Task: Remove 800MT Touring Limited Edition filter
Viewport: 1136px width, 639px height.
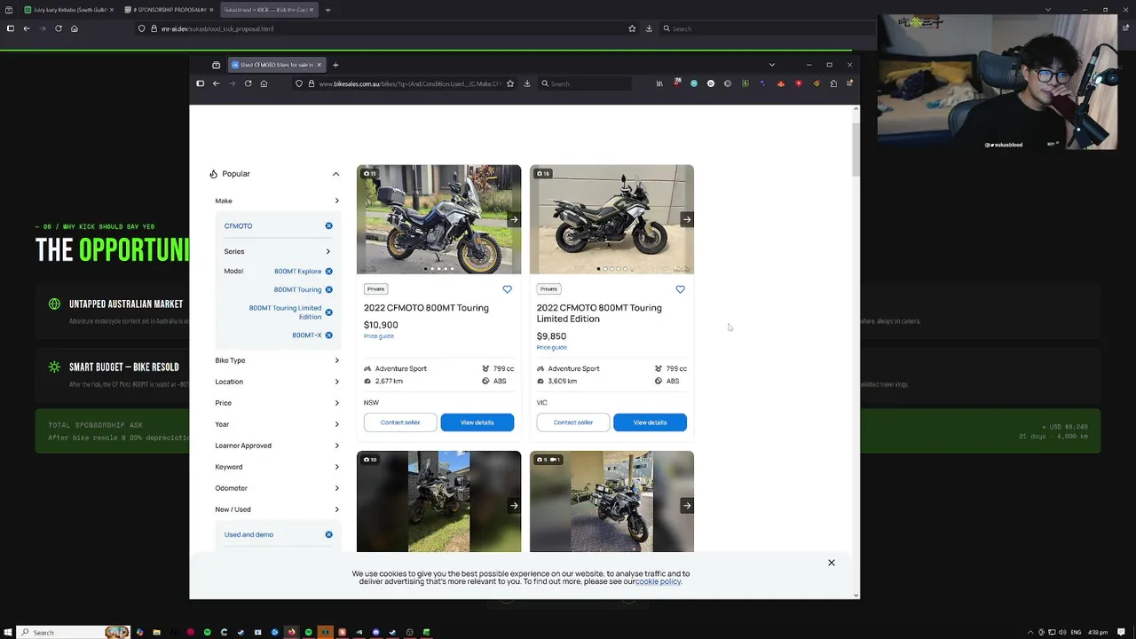Action: (x=328, y=312)
